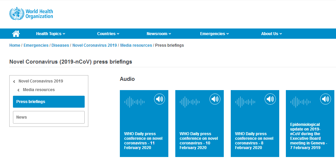Click speaker icon on Epidemiological update card

[x=325, y=99]
